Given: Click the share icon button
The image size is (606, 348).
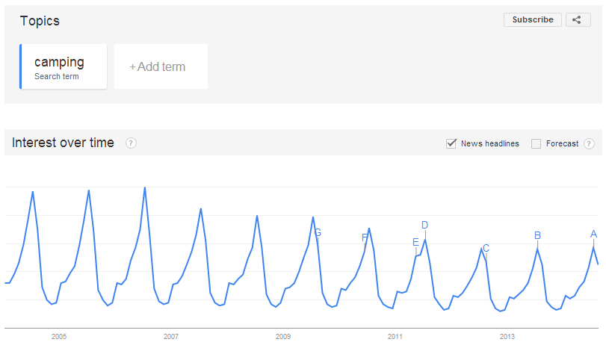Looking at the screenshot, I should pyautogui.click(x=578, y=19).
